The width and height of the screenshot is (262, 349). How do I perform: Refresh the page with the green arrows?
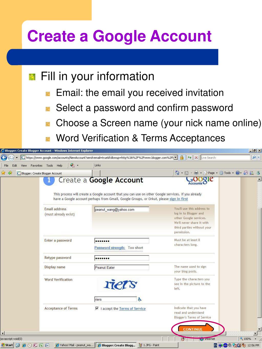tap(189, 158)
